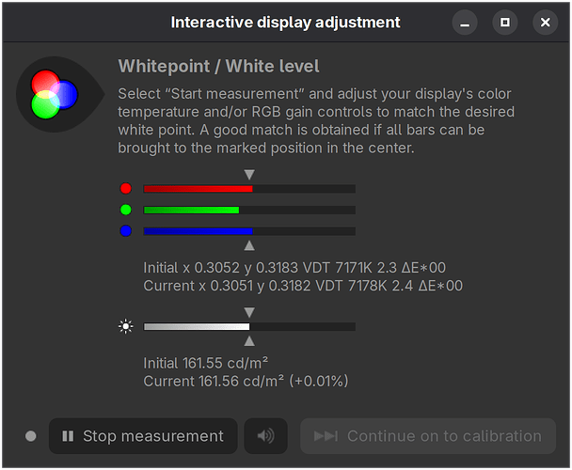Image resolution: width=572 pixels, height=470 pixels.
Task: Click the red gain level bar
Action: [x=249, y=189]
